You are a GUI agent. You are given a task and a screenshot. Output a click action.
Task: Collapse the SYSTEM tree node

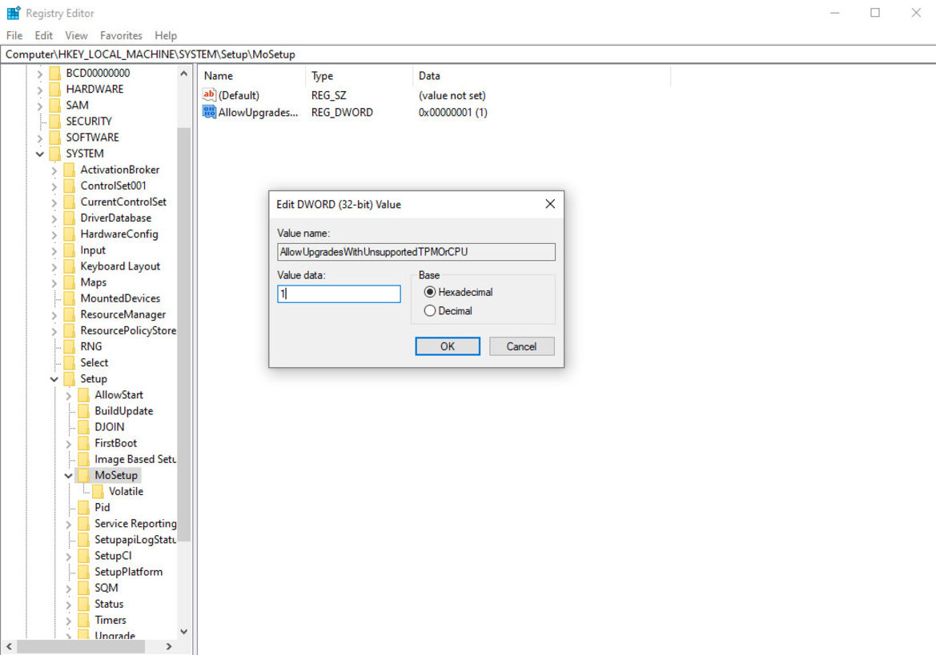pyautogui.click(x=39, y=153)
